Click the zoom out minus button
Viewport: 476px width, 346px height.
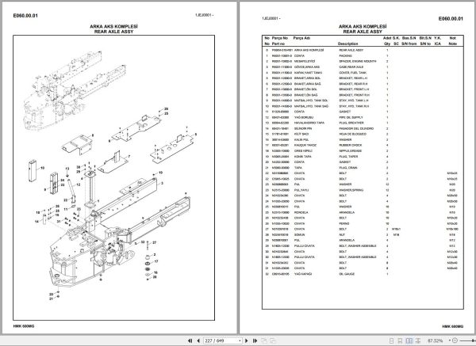click(455, 340)
